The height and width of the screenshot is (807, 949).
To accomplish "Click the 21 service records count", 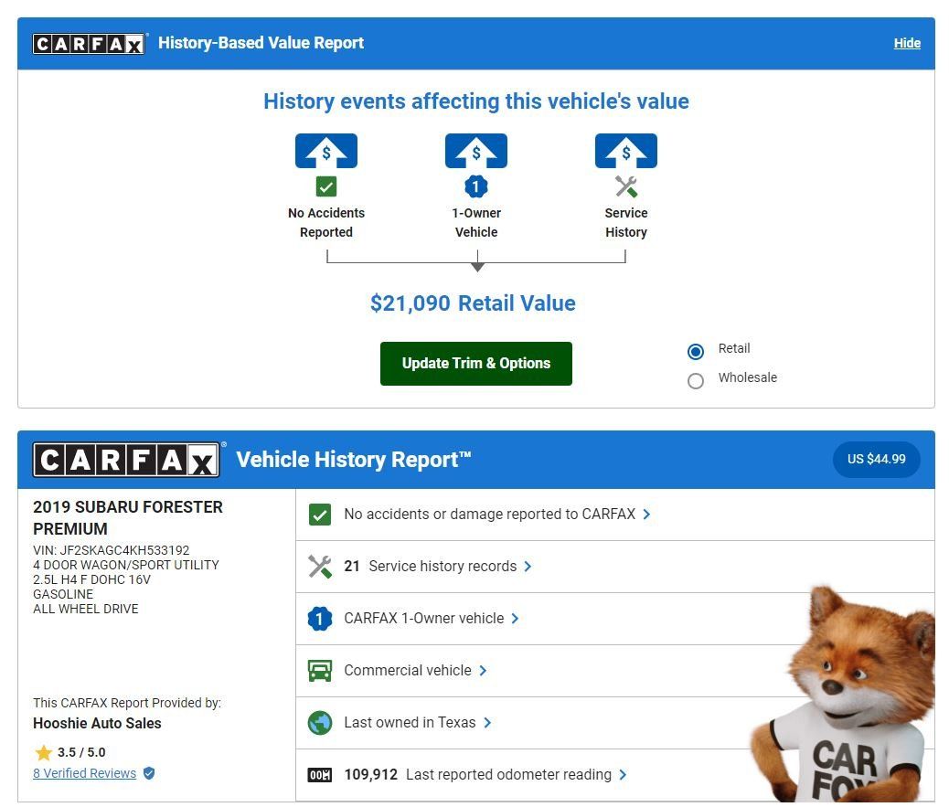I will [352, 567].
